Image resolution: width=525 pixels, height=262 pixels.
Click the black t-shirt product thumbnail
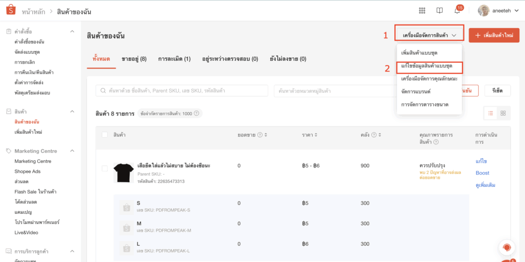123,173
